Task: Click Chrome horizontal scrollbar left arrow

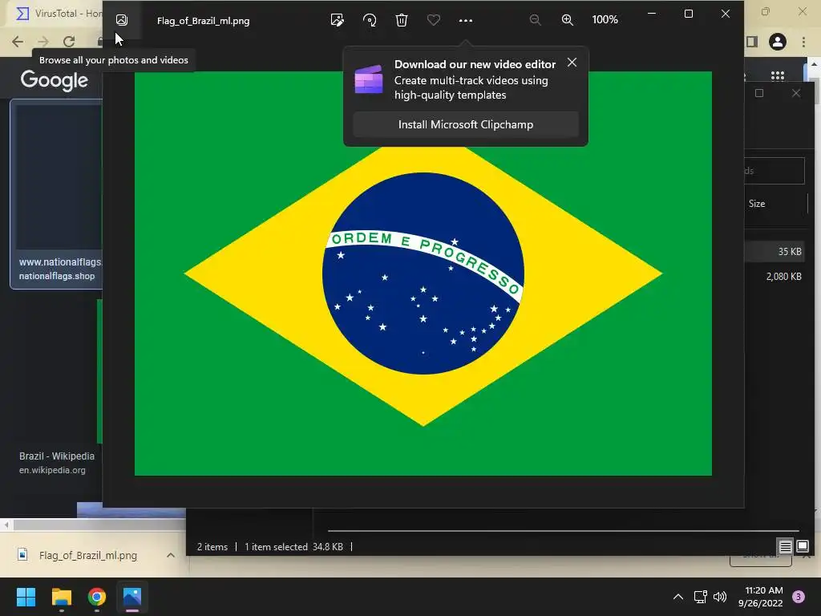Action: click(x=6, y=525)
